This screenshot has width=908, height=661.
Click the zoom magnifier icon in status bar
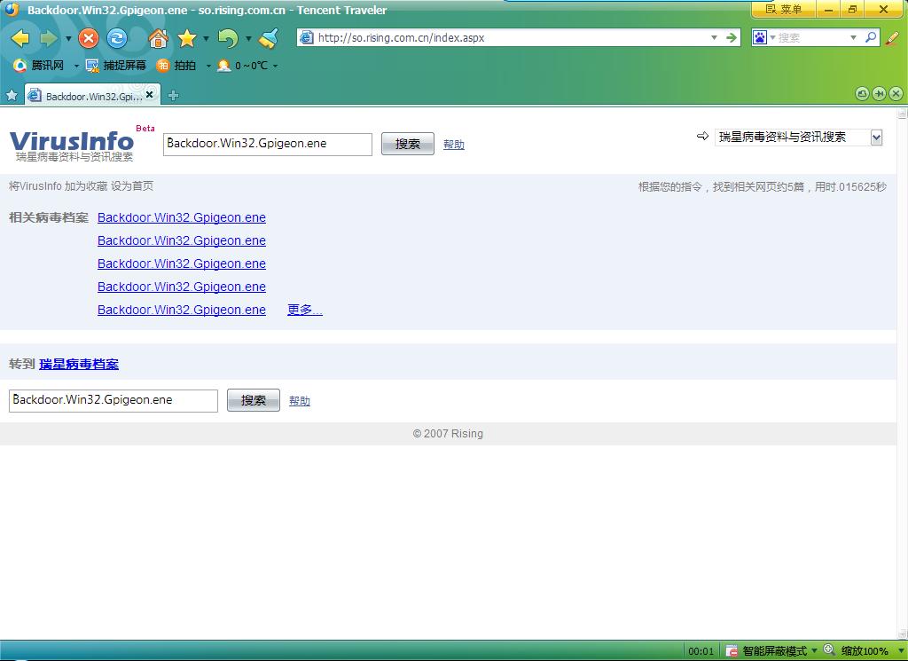pos(829,650)
